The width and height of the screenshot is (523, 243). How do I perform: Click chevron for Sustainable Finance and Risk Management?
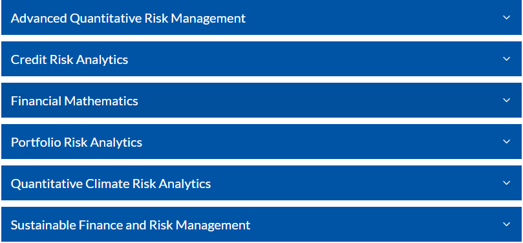point(506,224)
